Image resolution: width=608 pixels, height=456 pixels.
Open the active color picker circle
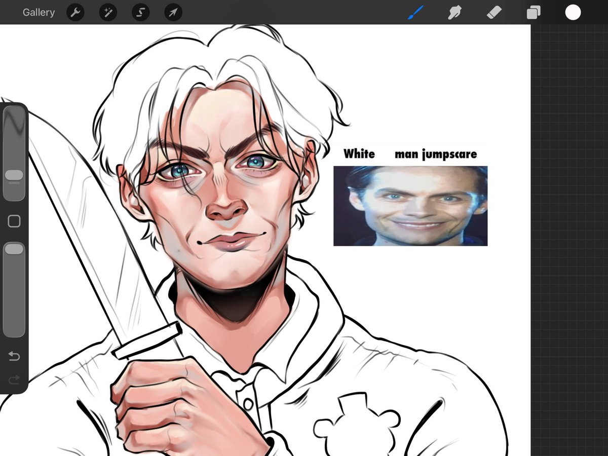coord(573,13)
